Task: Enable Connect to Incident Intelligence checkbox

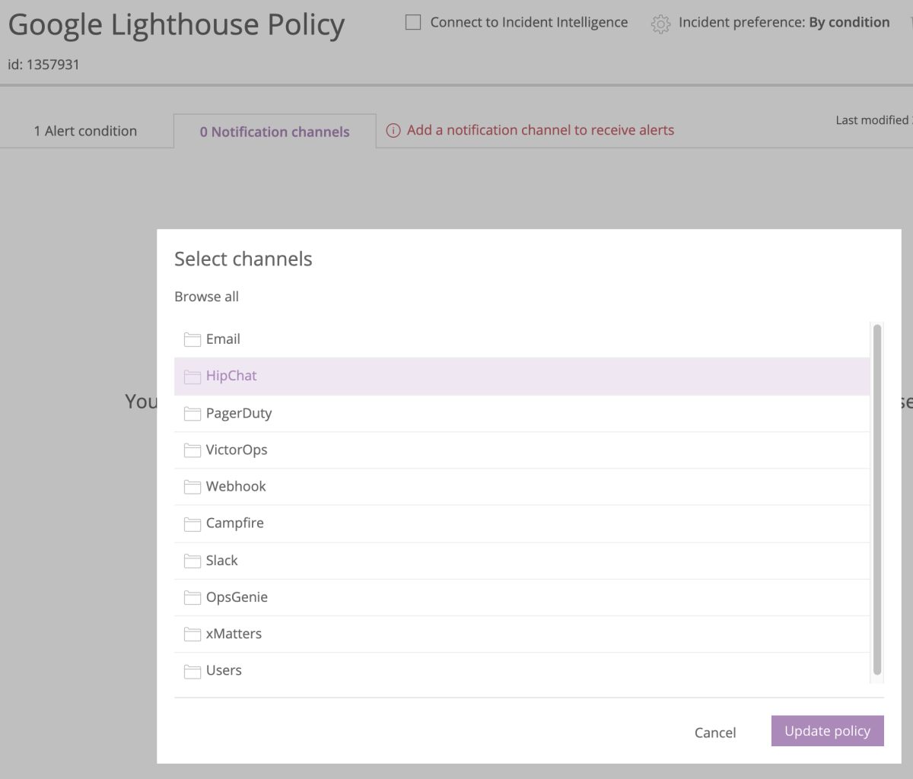Action: click(413, 23)
